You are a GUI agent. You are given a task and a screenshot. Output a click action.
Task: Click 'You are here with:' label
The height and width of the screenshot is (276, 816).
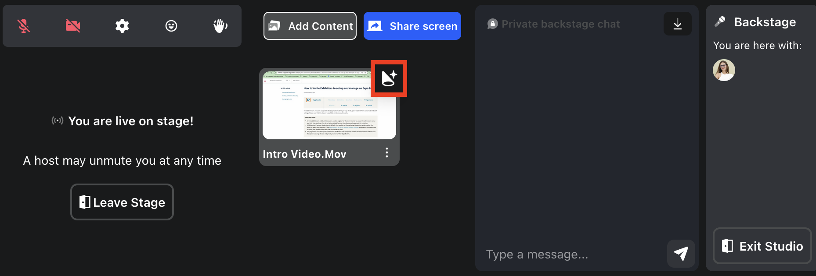point(758,46)
